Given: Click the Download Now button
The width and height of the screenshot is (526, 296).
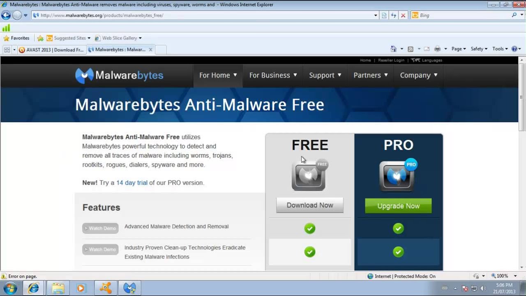Looking at the screenshot, I should [x=310, y=205].
